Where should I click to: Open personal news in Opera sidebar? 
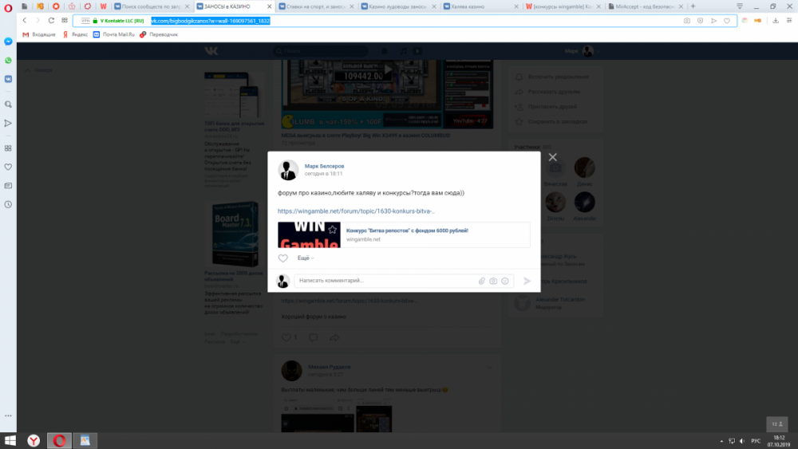point(8,186)
